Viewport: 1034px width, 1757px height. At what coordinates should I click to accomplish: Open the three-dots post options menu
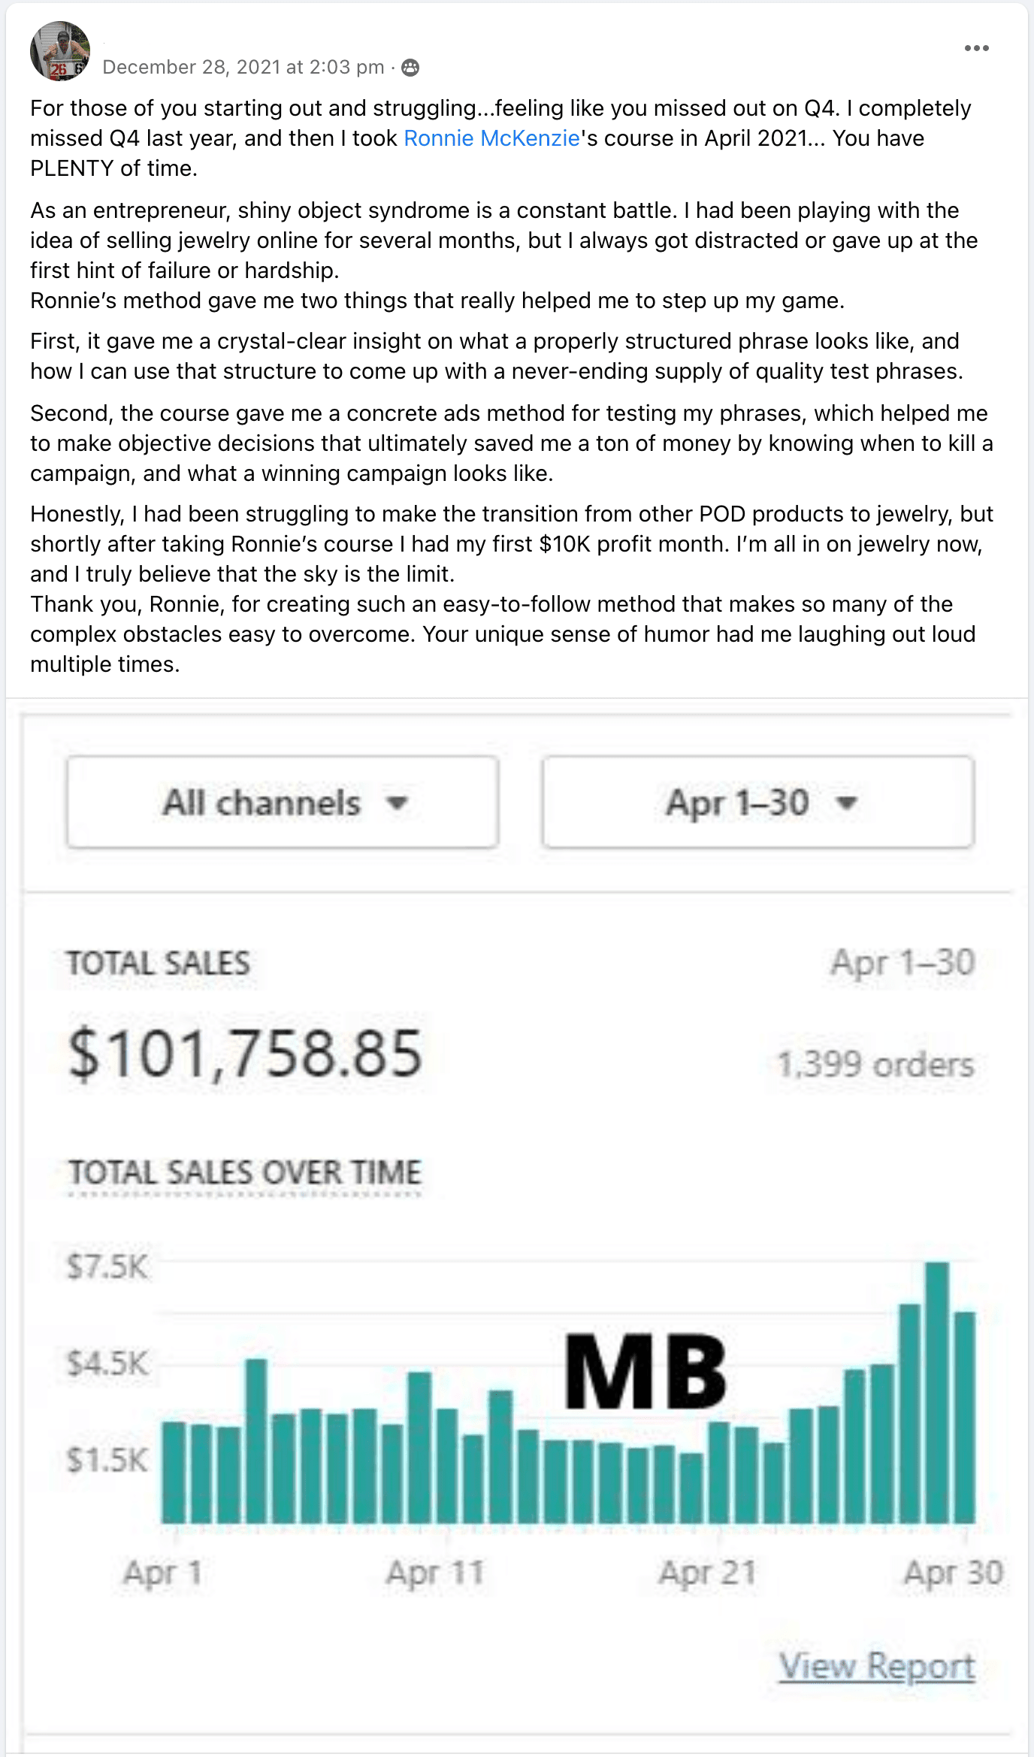click(x=976, y=49)
